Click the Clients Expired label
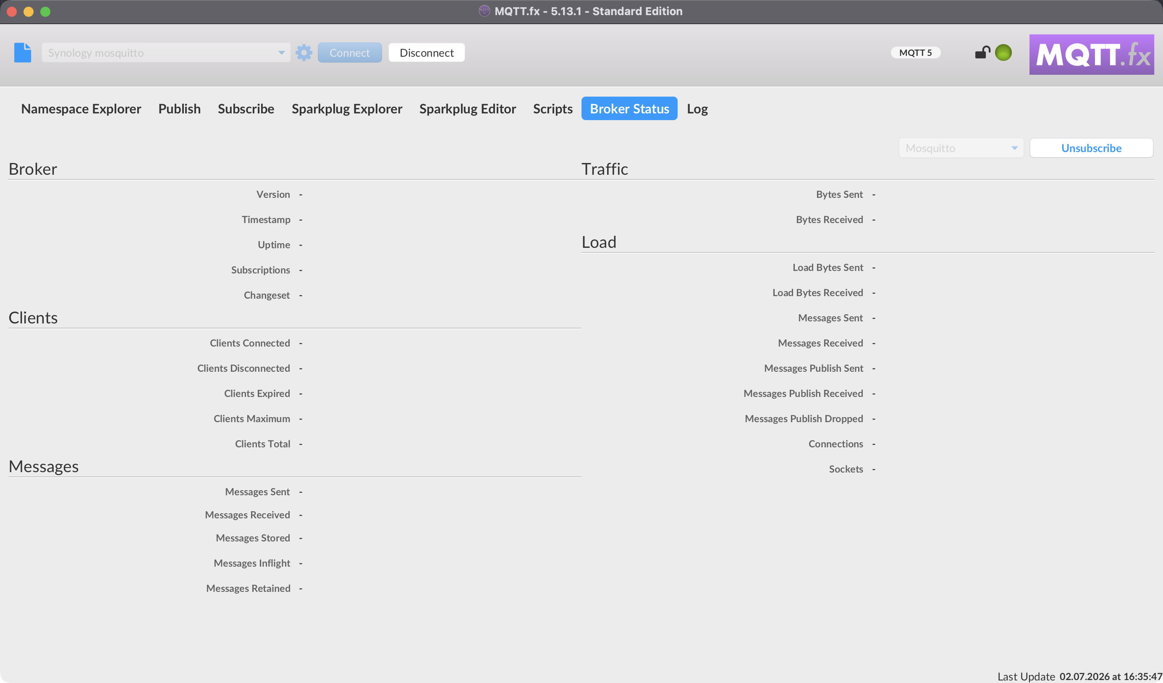The image size is (1163, 683). [257, 394]
